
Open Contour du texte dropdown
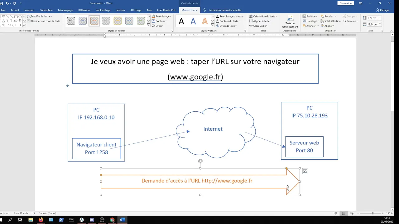228,21
